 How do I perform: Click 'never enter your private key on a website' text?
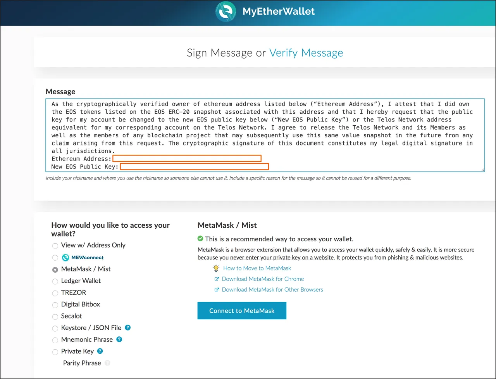click(282, 258)
